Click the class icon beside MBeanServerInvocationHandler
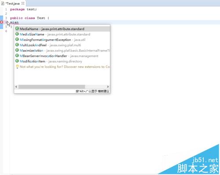The height and width of the screenshot is (175, 220). pos(17,55)
